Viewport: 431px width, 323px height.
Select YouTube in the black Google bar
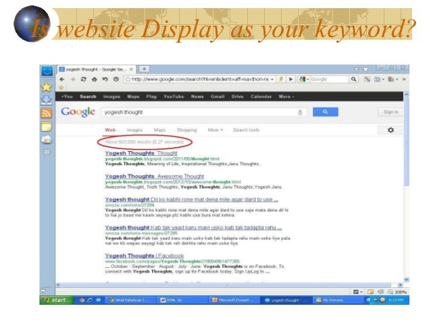click(x=174, y=96)
